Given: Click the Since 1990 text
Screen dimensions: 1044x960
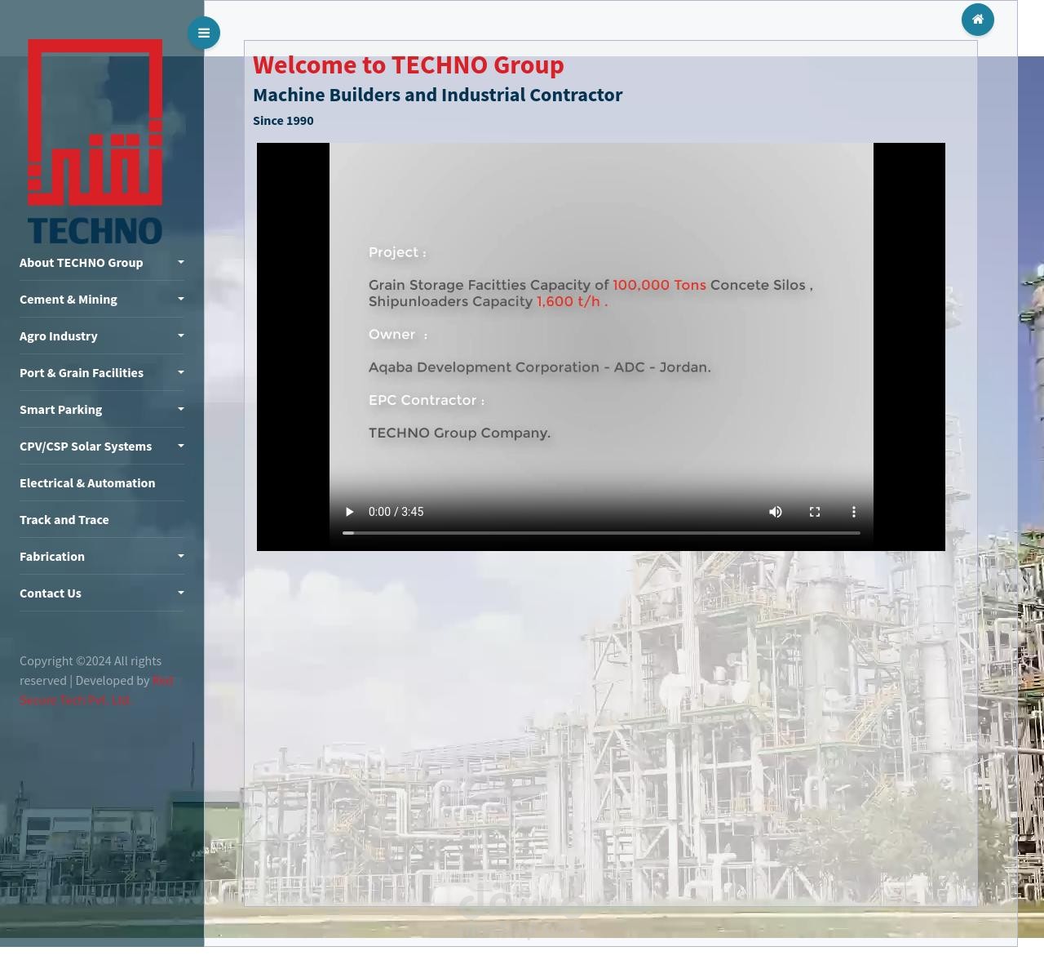Looking at the screenshot, I should coord(283,120).
